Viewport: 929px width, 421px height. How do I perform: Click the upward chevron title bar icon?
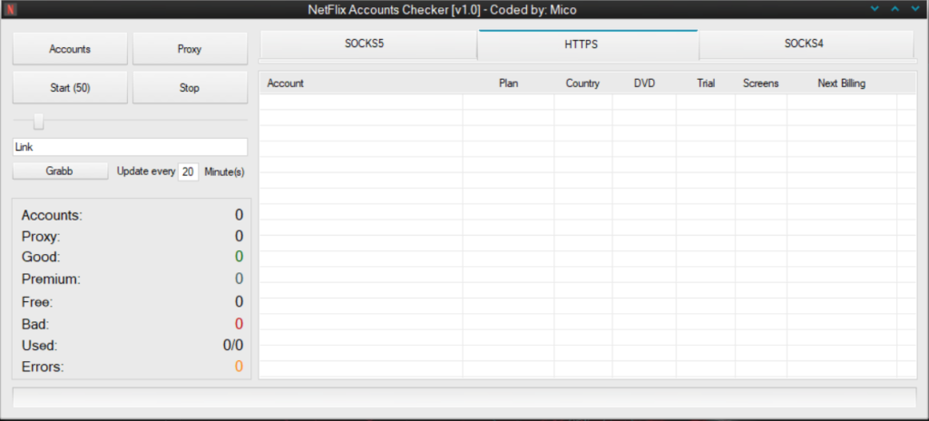[895, 9]
